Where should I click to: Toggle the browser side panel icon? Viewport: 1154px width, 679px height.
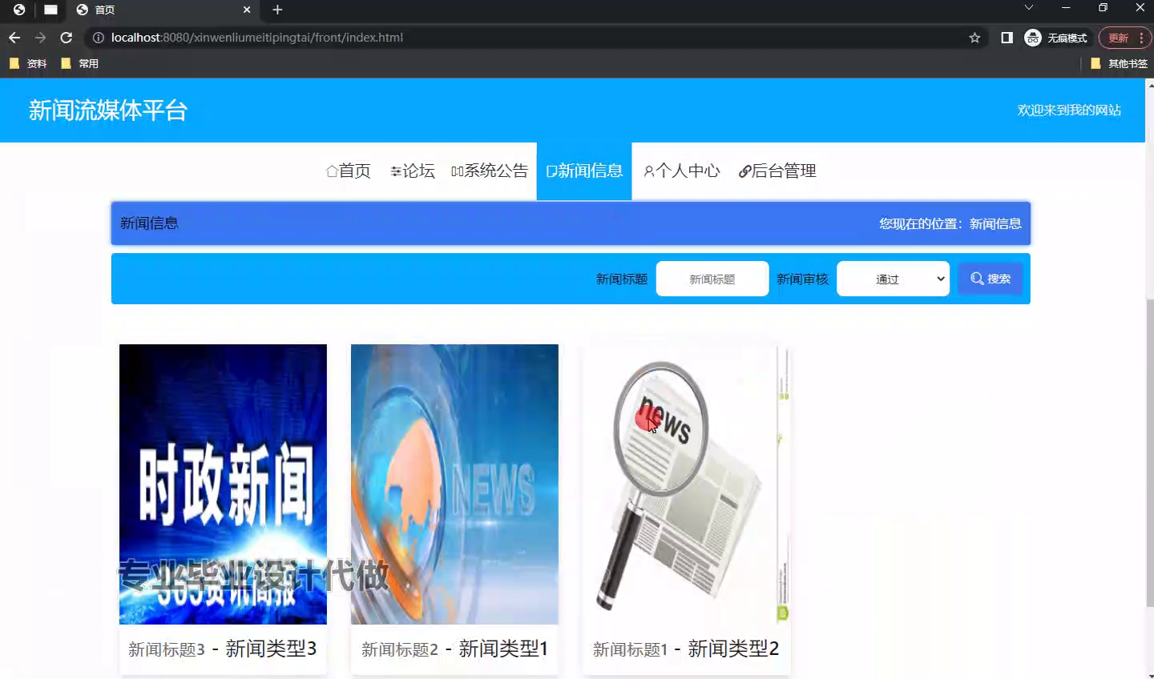[x=1007, y=38]
